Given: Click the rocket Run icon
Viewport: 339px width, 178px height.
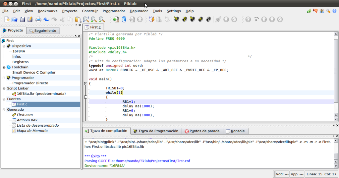Looking at the screenshot, I should coord(218,20).
